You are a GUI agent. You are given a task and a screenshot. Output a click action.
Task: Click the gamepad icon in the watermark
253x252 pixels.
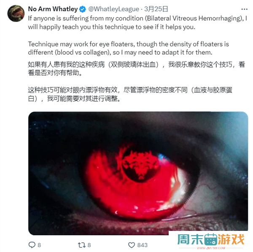point(211,240)
